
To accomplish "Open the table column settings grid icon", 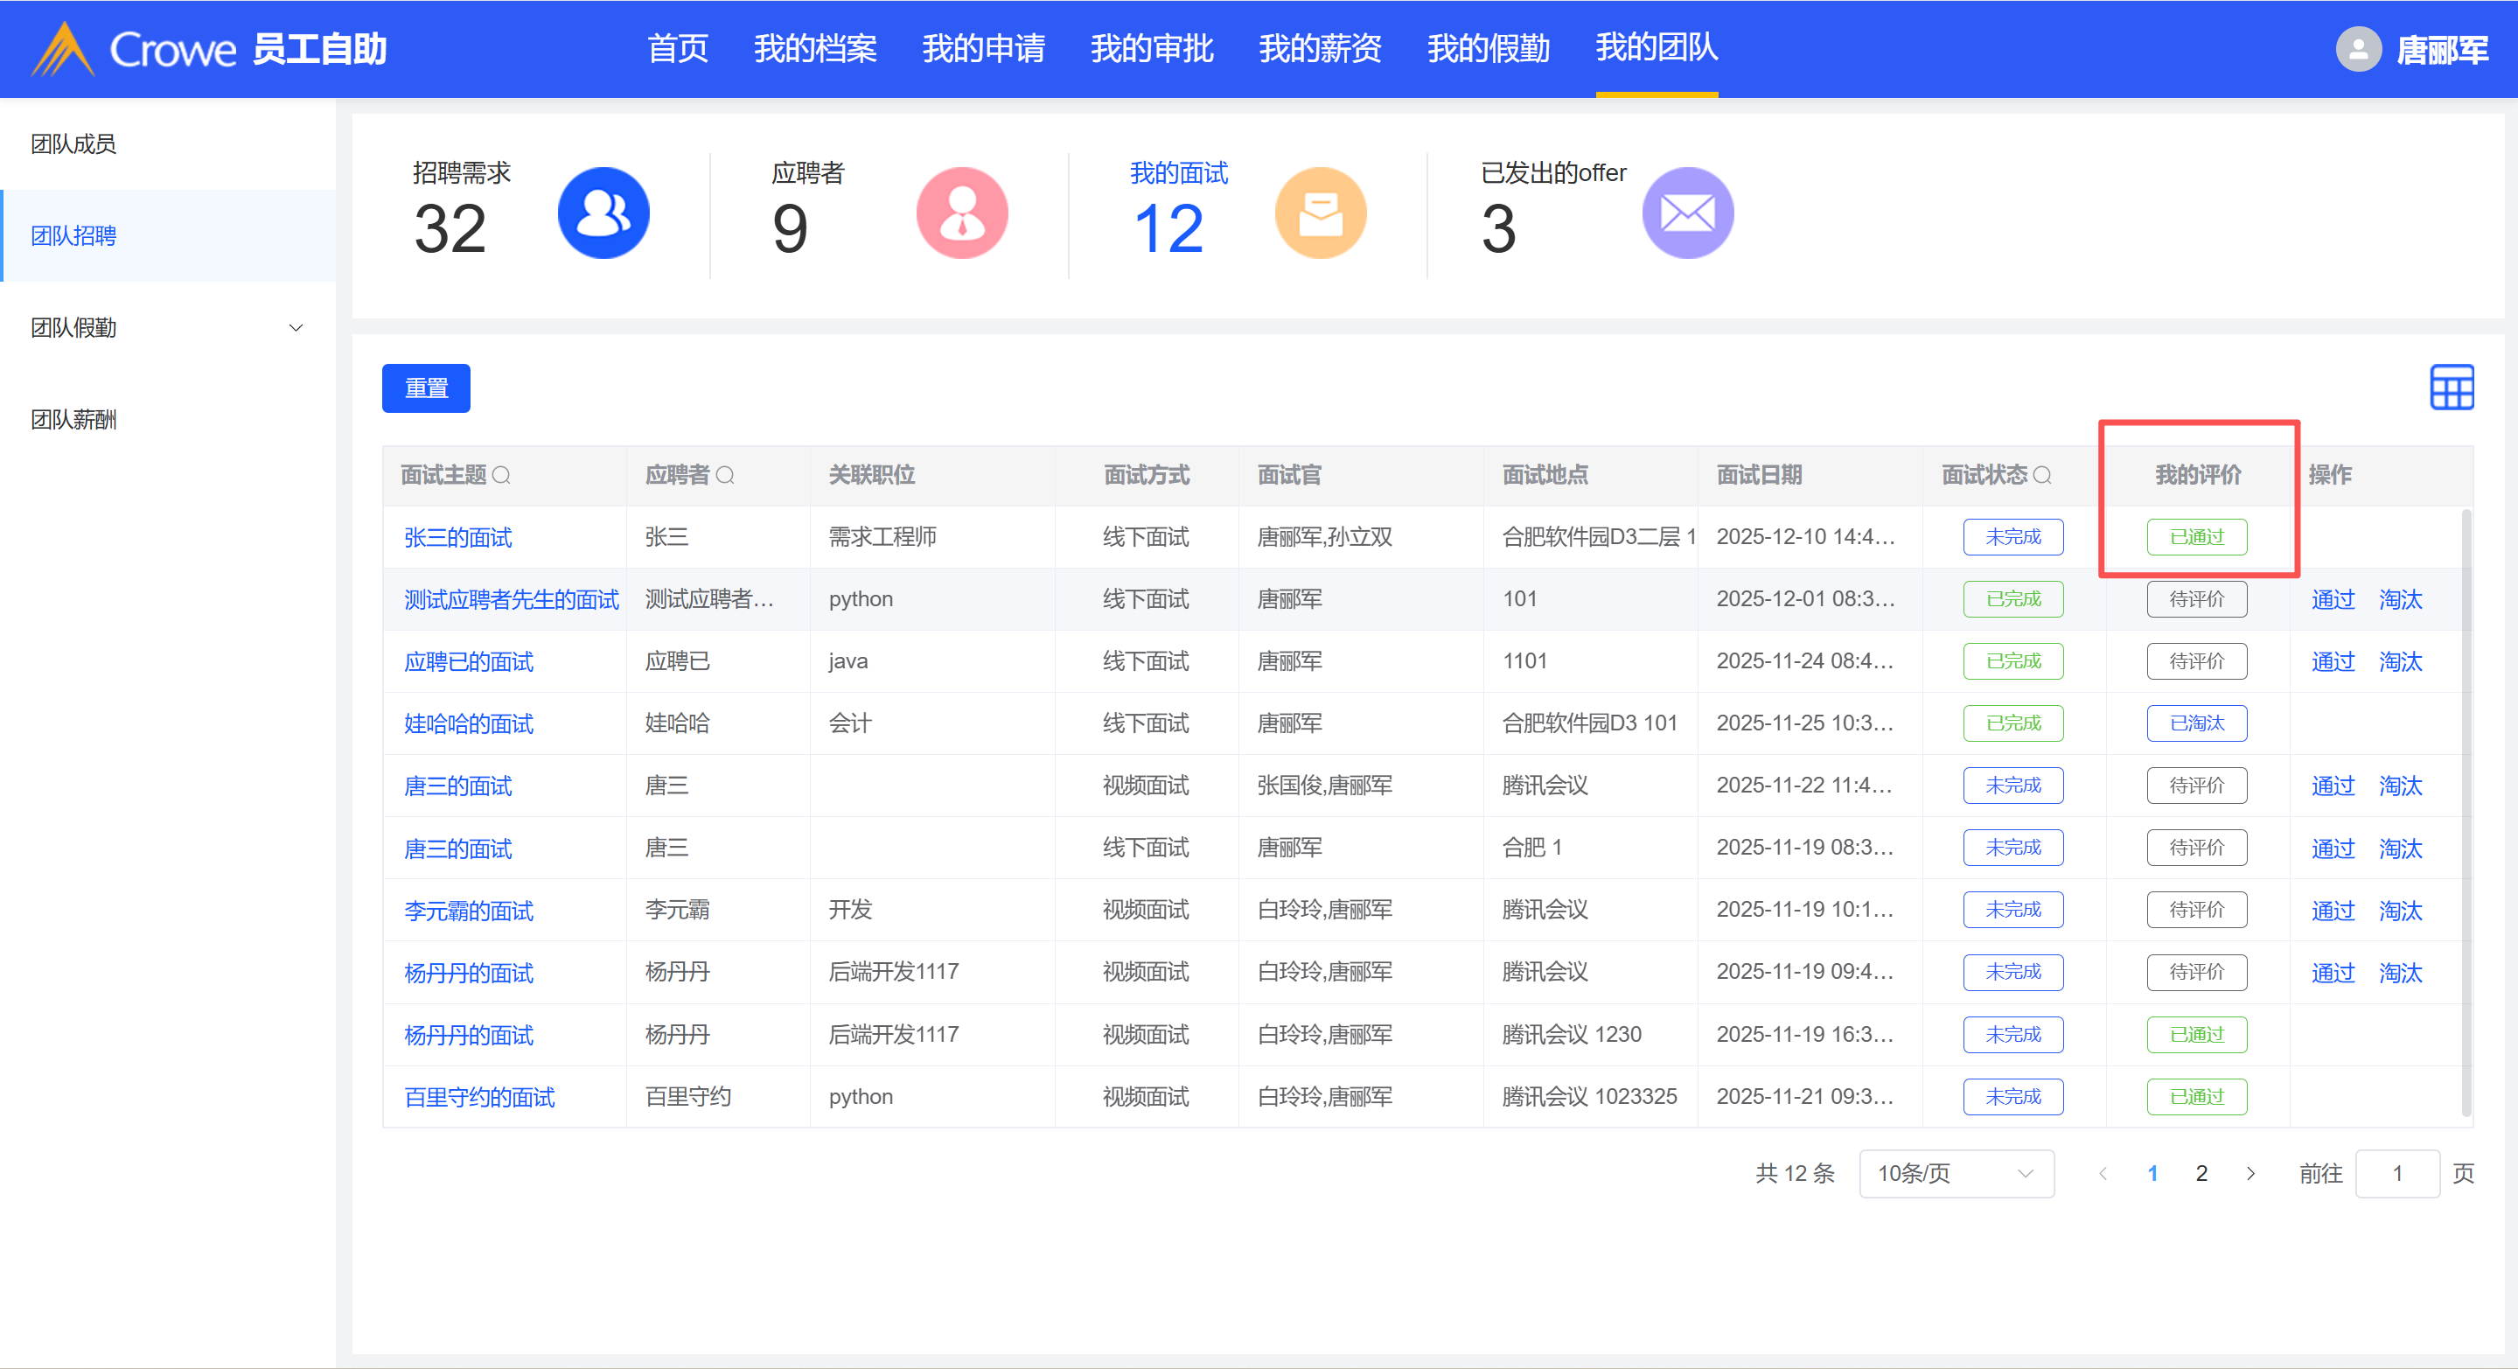I will coord(2451,388).
